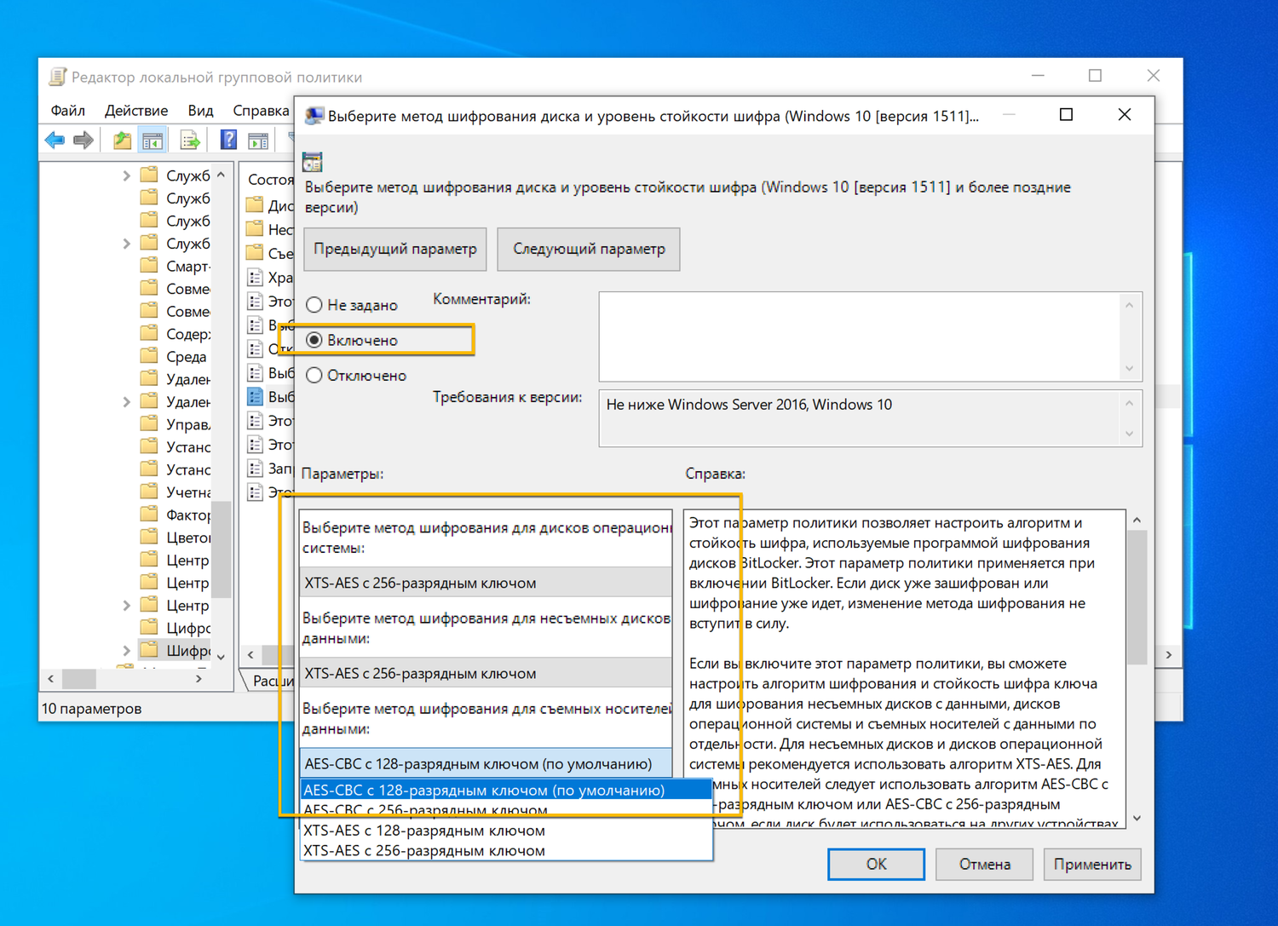This screenshot has height=926, width=1278.
Task: Select the Цветов folder icon in the tree
Action: (150, 537)
